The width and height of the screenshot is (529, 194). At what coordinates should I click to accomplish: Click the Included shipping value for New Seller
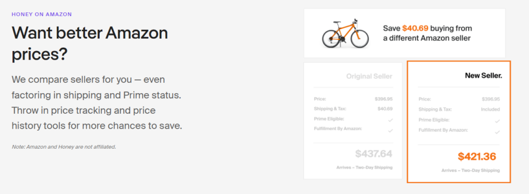(490, 109)
